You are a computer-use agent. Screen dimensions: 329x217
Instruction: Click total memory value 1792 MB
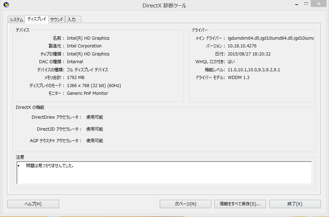pos(76,78)
